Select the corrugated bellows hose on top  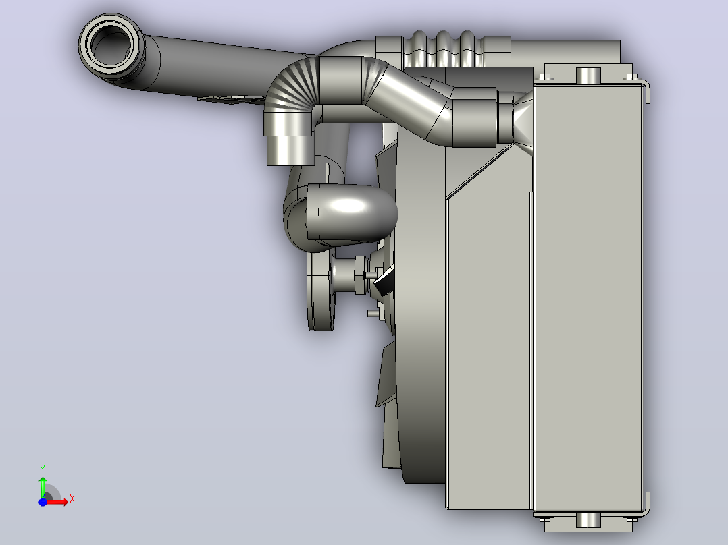pyautogui.click(x=443, y=49)
